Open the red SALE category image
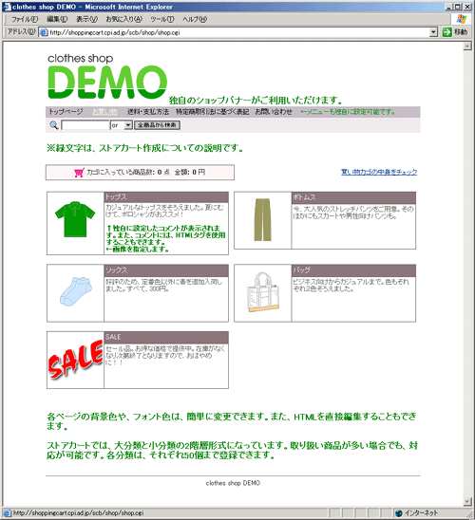 (x=75, y=360)
